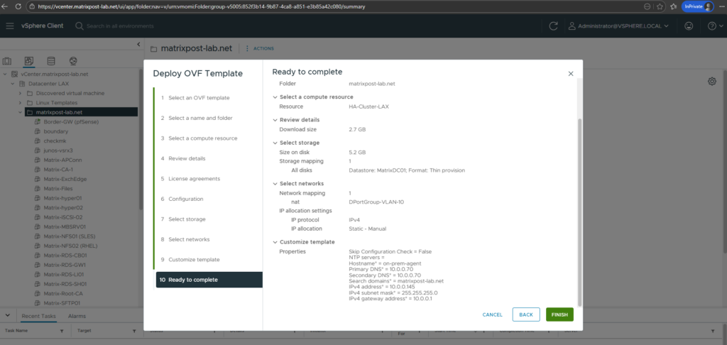The width and height of the screenshot is (727, 345).
Task: Open the Alarms tab
Action: [x=77, y=317]
